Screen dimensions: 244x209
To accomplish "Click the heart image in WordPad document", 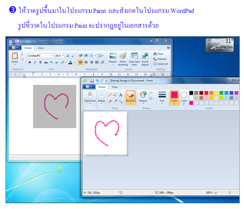I will pos(55,107).
